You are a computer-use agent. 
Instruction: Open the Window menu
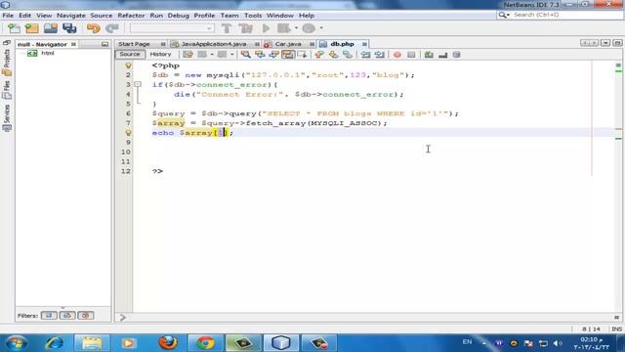click(280, 16)
